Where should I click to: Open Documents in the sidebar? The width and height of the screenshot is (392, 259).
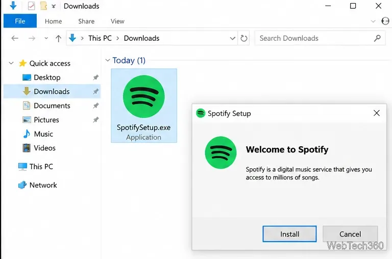(52, 106)
